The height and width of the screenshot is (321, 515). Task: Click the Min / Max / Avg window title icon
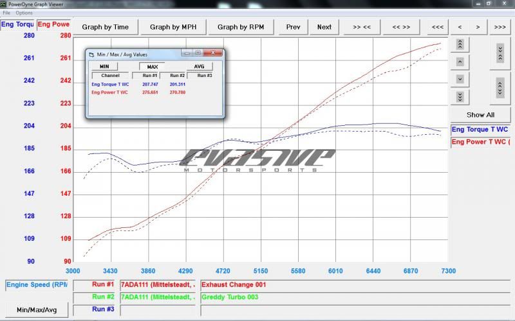tap(91, 55)
